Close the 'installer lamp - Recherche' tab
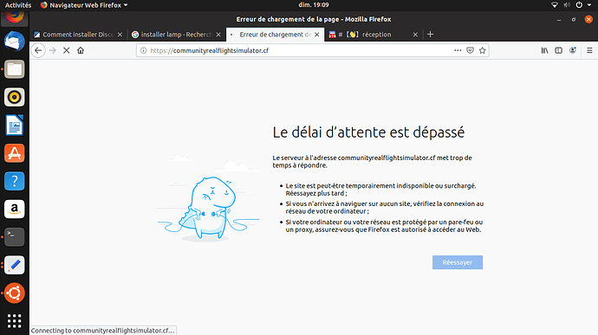This screenshot has height=335, width=598. tap(218, 35)
